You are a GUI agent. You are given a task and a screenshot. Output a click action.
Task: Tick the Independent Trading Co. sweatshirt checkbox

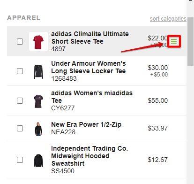tap(20, 160)
